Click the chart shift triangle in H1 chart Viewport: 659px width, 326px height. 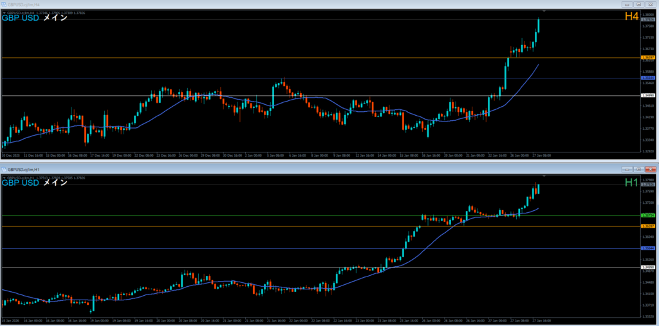(x=544, y=176)
